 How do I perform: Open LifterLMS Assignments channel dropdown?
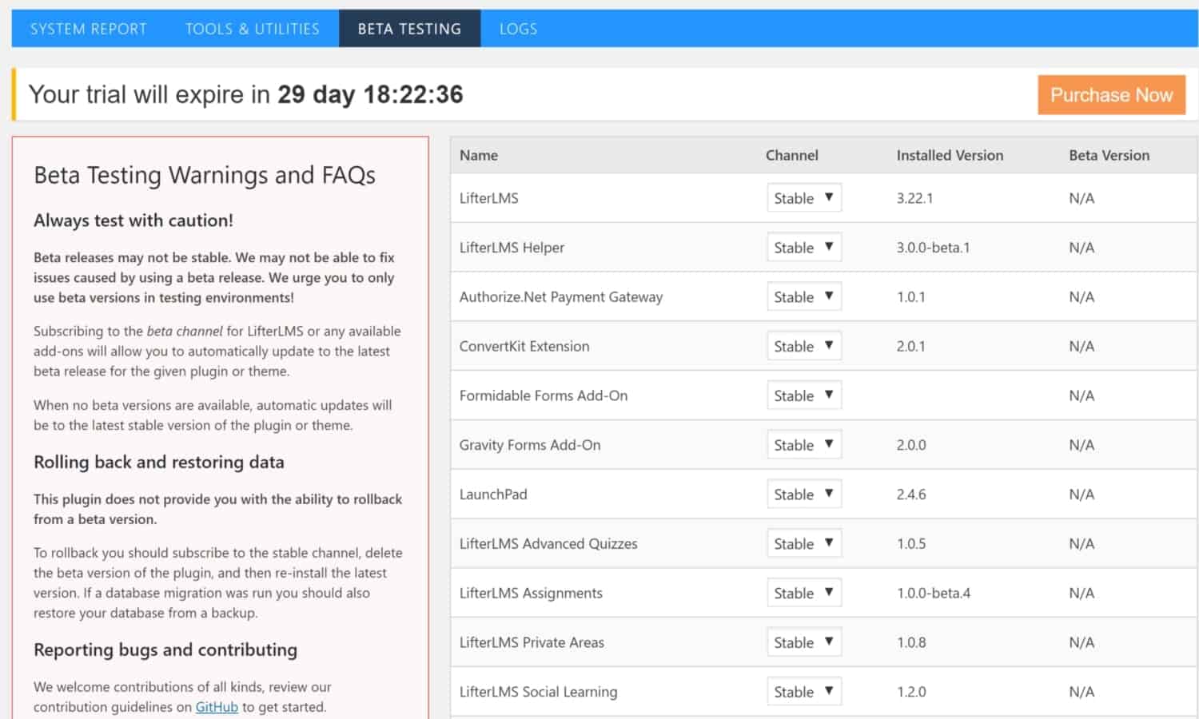(804, 594)
